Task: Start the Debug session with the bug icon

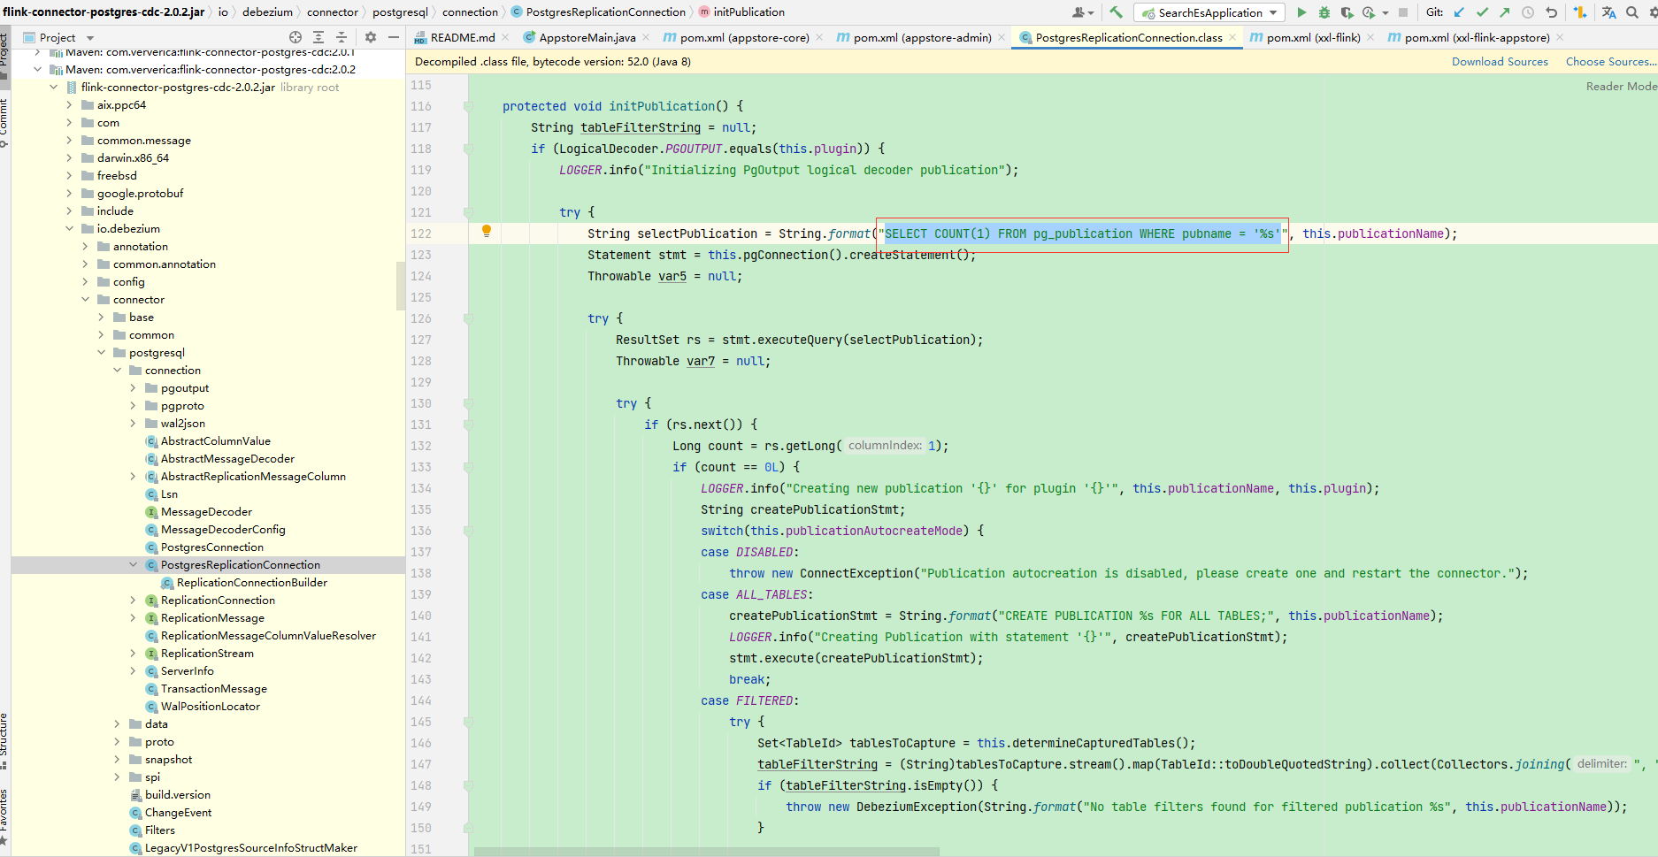Action: (1324, 11)
